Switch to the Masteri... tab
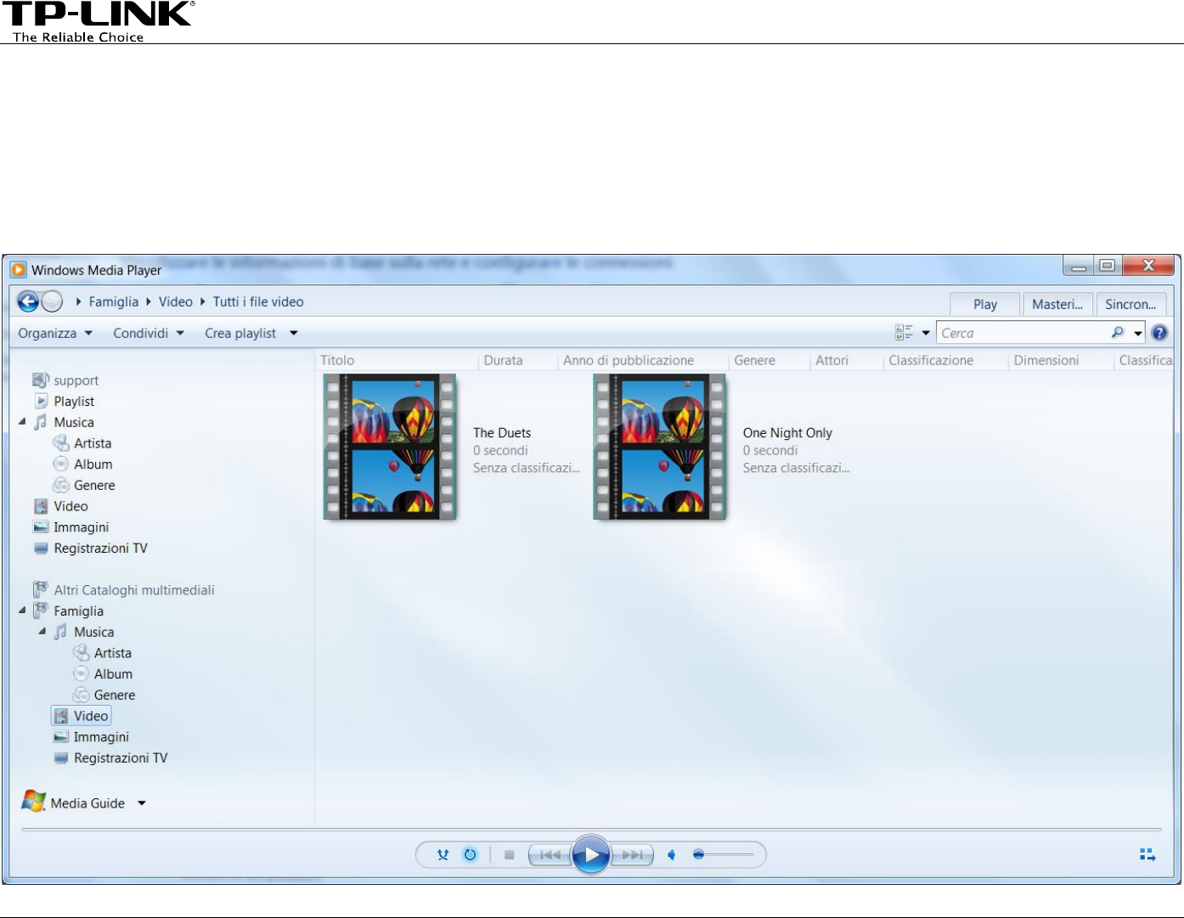1184x918 pixels. [x=1057, y=304]
